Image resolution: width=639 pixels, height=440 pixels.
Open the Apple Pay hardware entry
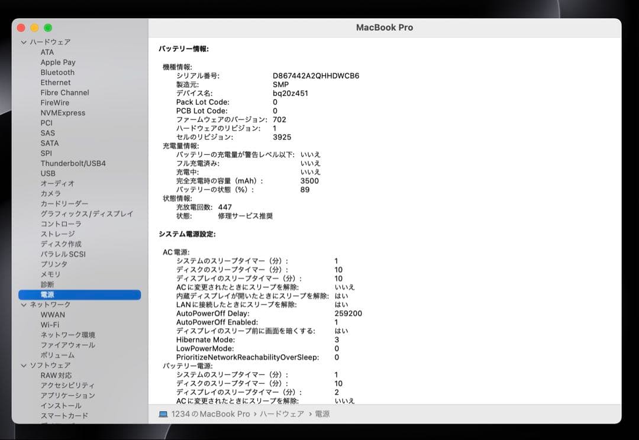57,62
